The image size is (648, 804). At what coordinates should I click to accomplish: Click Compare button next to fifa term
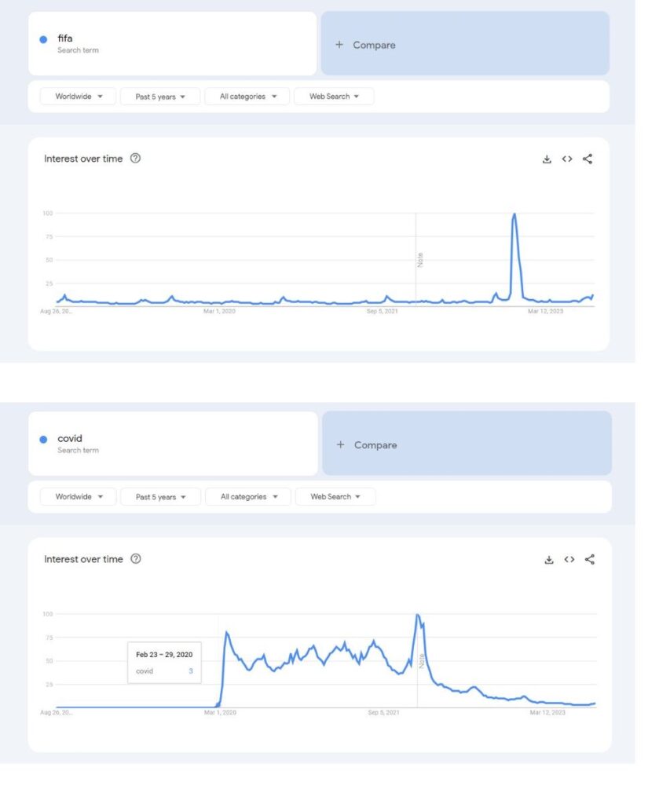pos(465,45)
